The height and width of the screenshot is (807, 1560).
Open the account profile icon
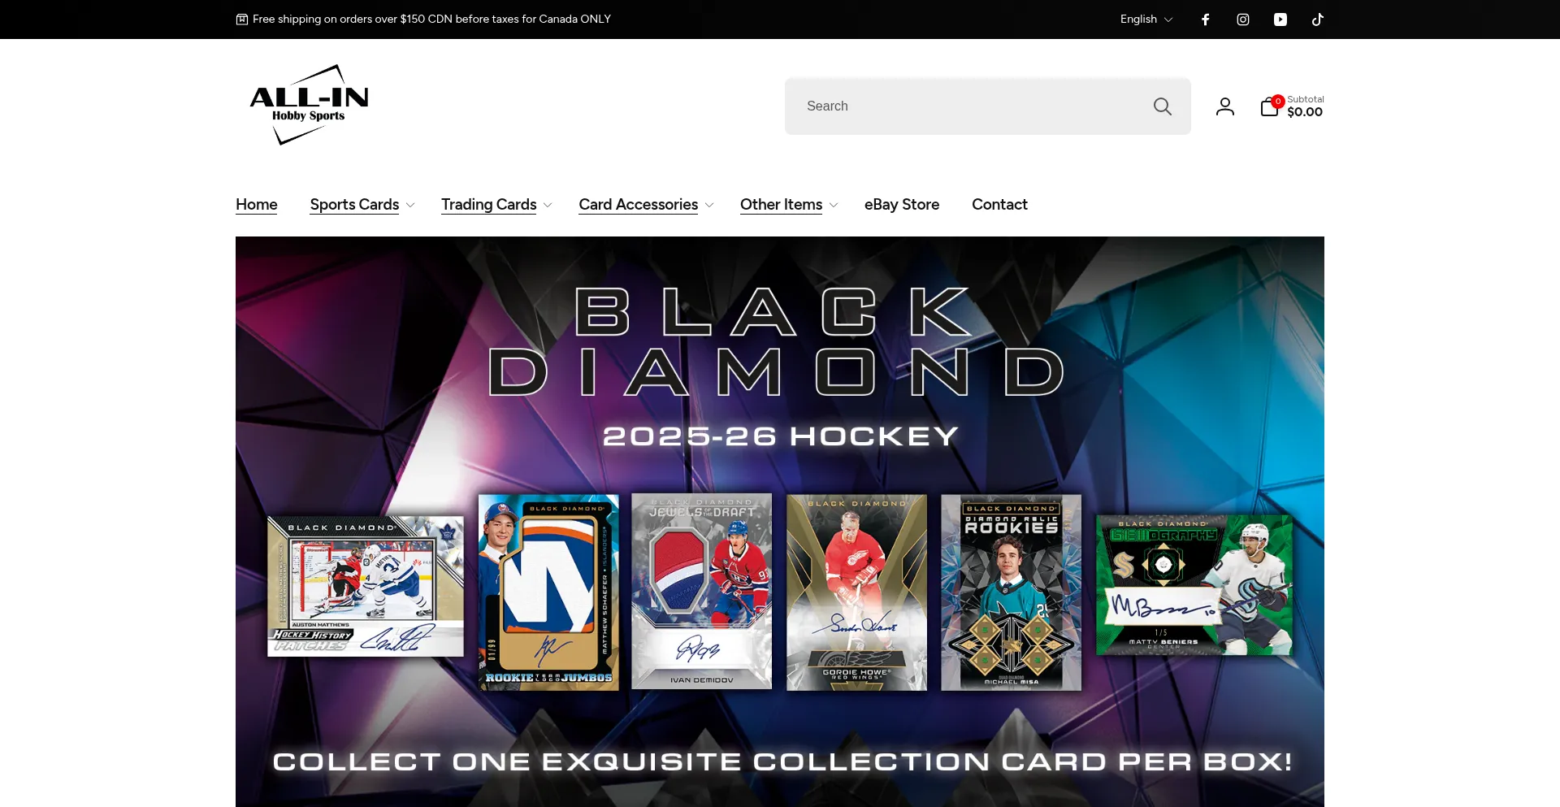(1225, 106)
